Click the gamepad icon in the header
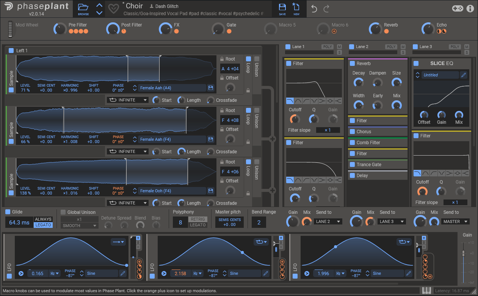The image size is (478, 296). (458, 8)
